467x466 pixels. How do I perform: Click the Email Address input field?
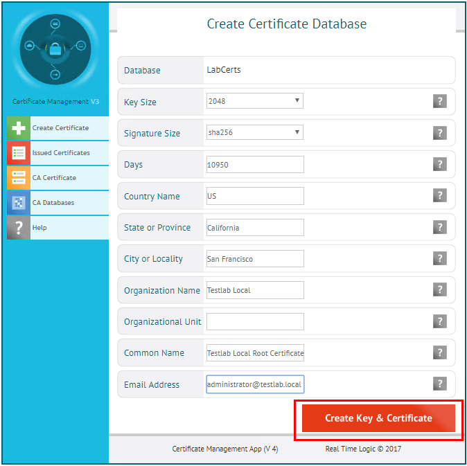pos(255,384)
